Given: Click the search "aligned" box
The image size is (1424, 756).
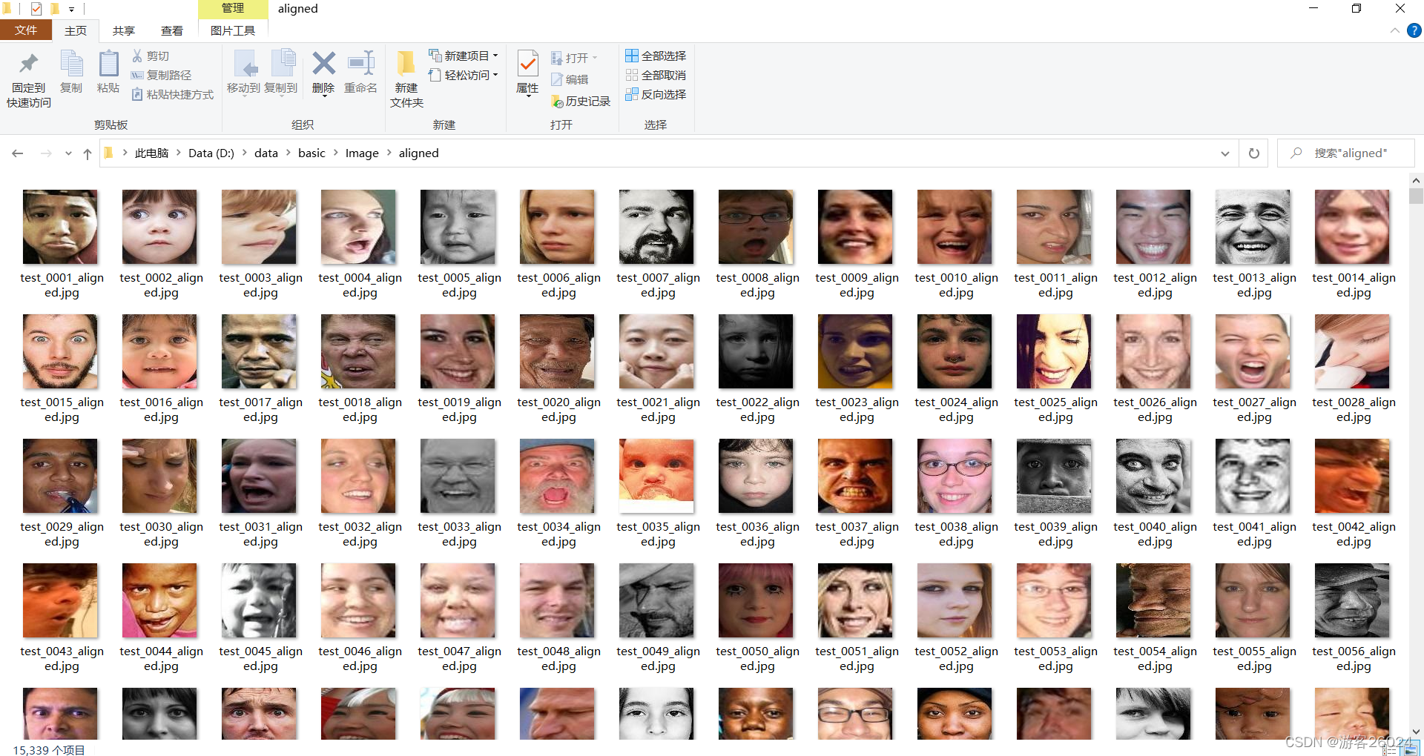Looking at the screenshot, I should 1346,153.
